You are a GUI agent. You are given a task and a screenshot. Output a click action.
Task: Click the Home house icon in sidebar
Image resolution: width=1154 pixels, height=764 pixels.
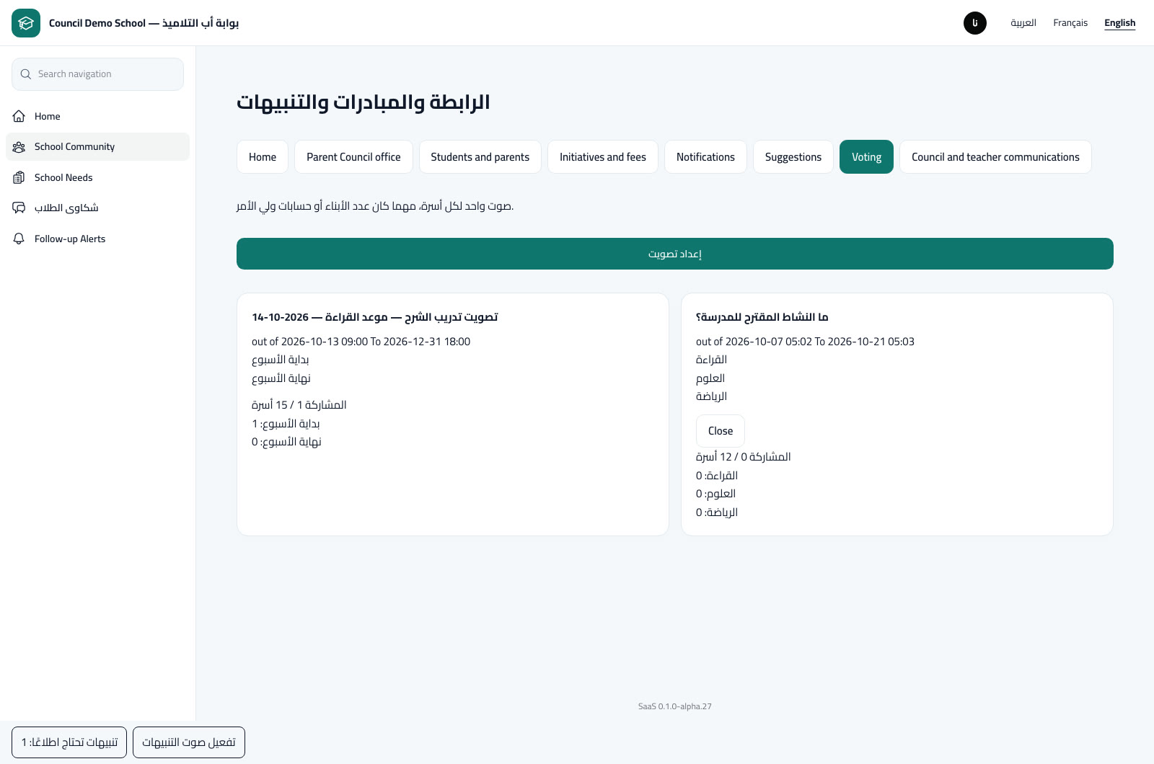pyautogui.click(x=19, y=116)
